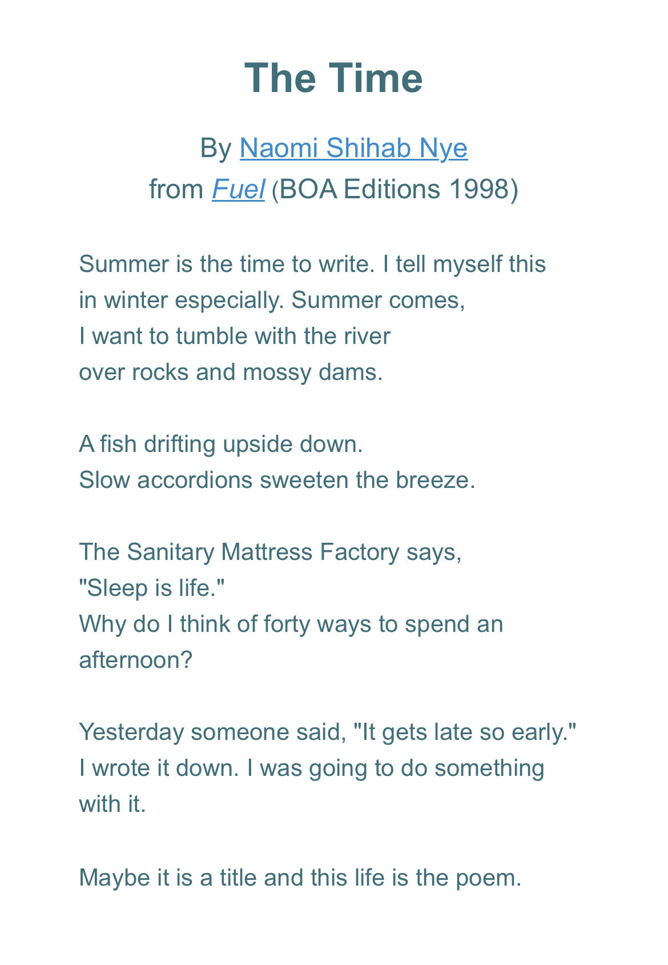
Task: Click the "(BOA Editions 1998)" publication text
Action: coord(395,189)
